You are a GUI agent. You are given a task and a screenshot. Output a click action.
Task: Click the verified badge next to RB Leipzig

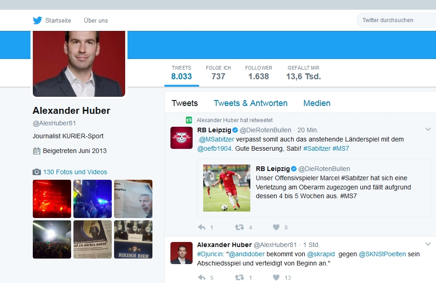(235, 130)
